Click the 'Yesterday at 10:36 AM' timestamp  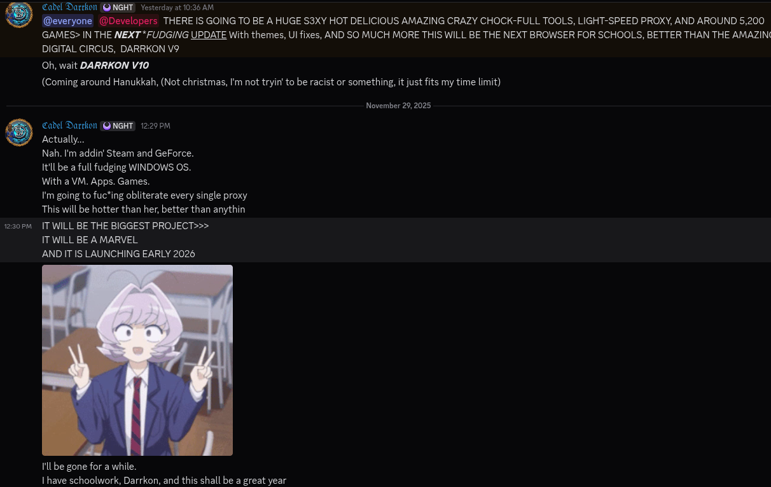click(177, 8)
